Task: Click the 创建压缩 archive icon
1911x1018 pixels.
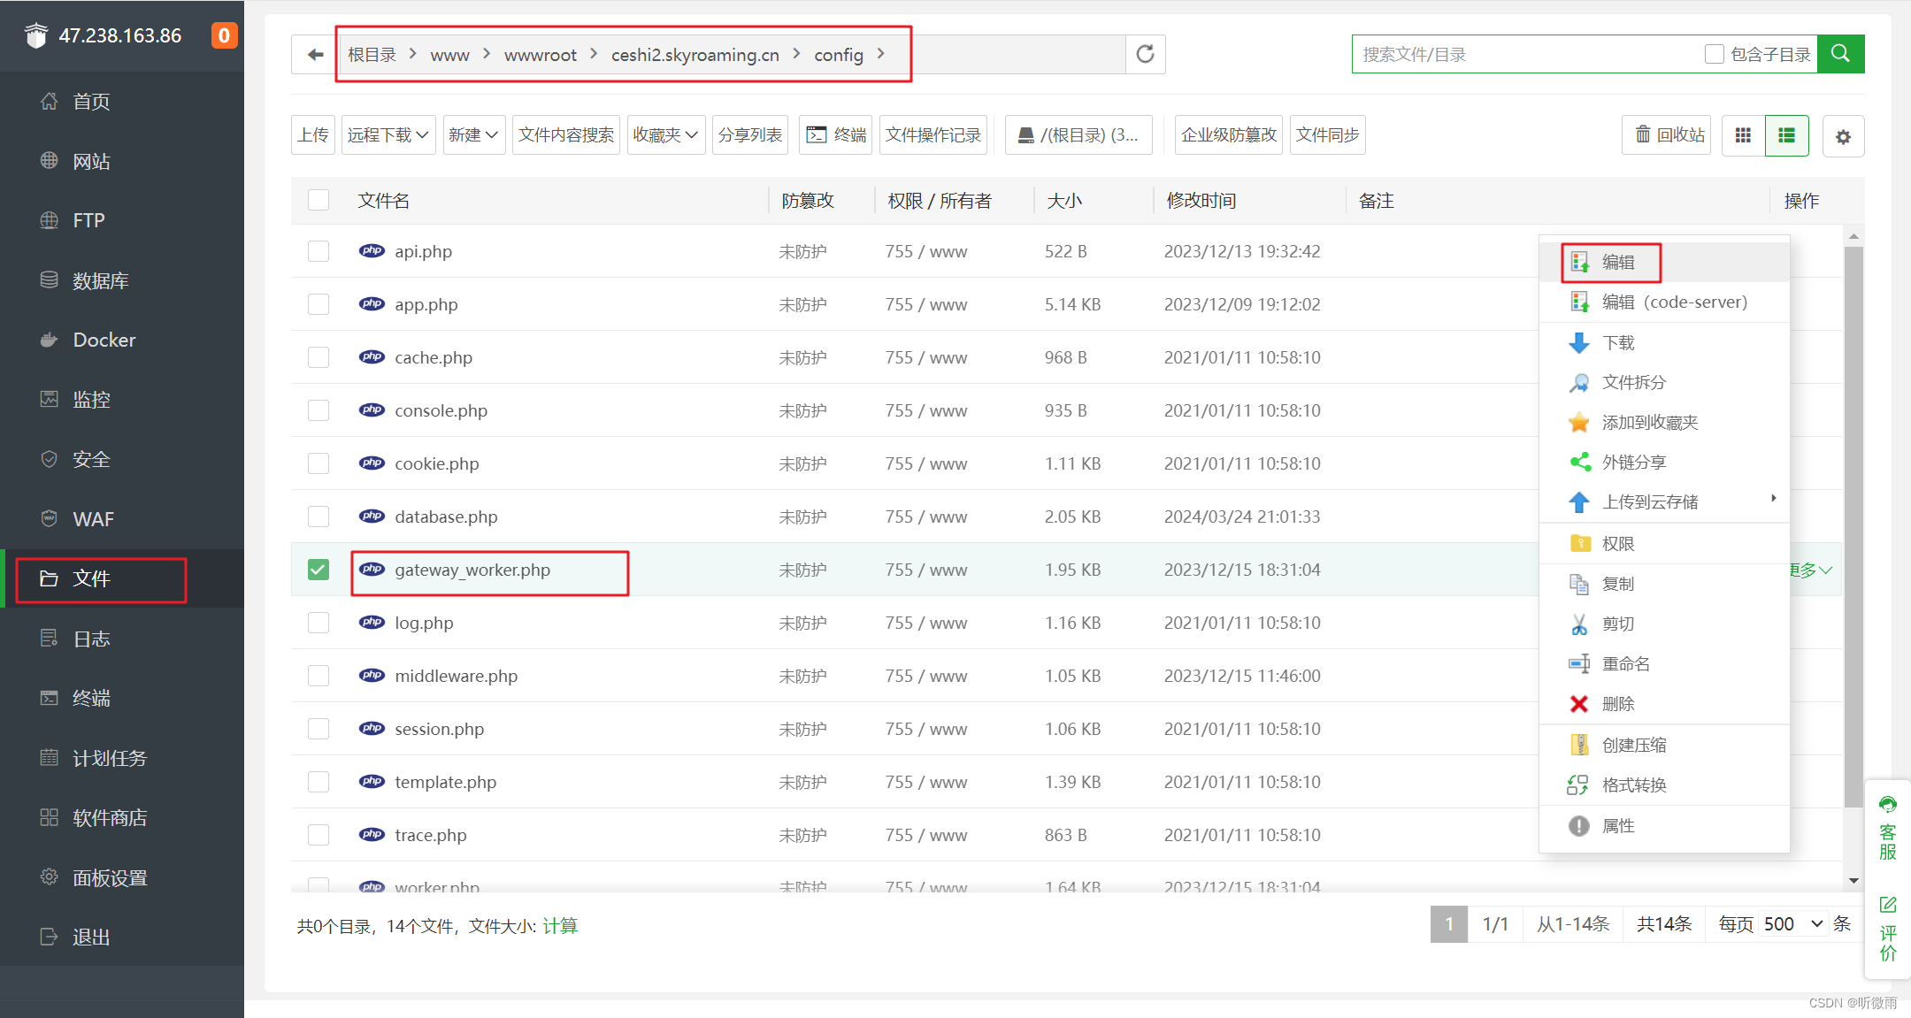Action: tap(1579, 745)
